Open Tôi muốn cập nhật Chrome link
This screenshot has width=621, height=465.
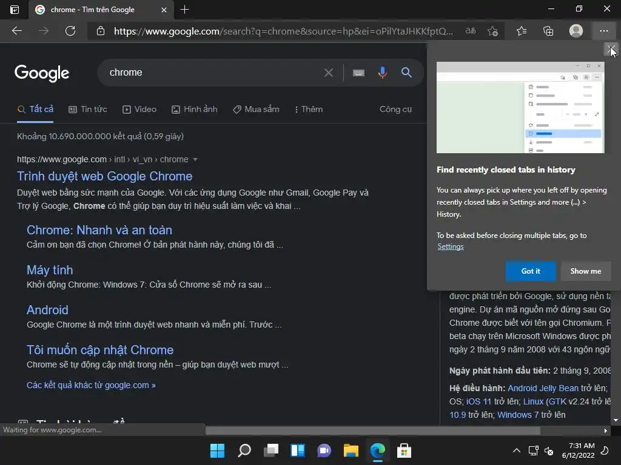click(100, 350)
